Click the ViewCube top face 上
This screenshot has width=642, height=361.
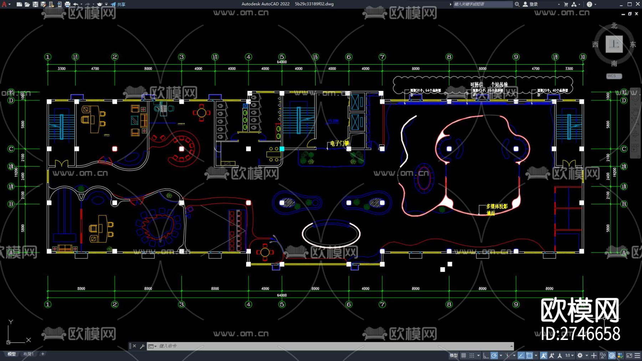pyautogui.click(x=614, y=44)
